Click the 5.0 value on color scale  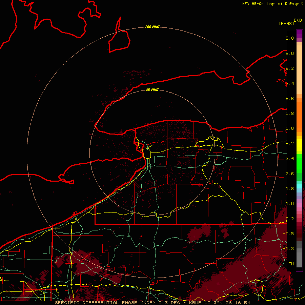pos(290,128)
